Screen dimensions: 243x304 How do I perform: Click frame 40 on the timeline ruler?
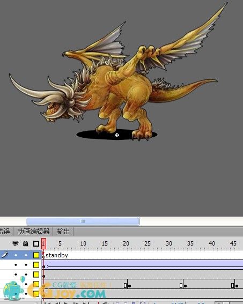coord(211,243)
